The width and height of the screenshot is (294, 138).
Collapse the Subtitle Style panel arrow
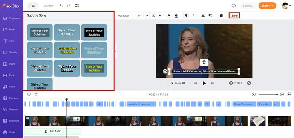point(115,51)
